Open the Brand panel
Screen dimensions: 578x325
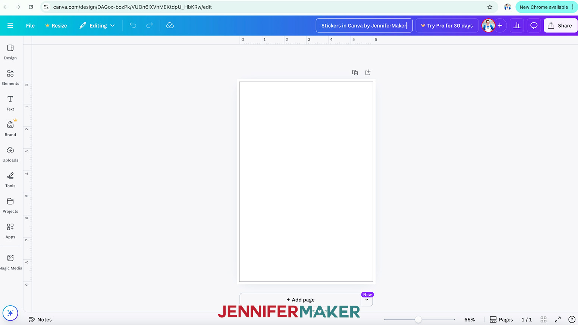coord(10,129)
